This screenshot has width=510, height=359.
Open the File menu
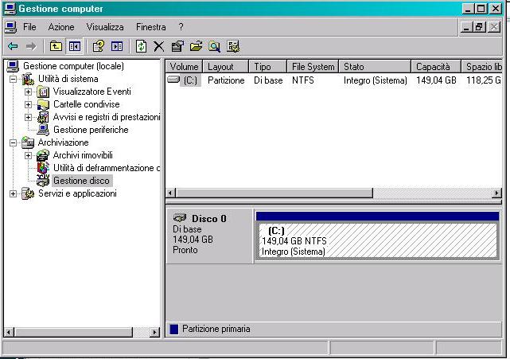(29, 27)
